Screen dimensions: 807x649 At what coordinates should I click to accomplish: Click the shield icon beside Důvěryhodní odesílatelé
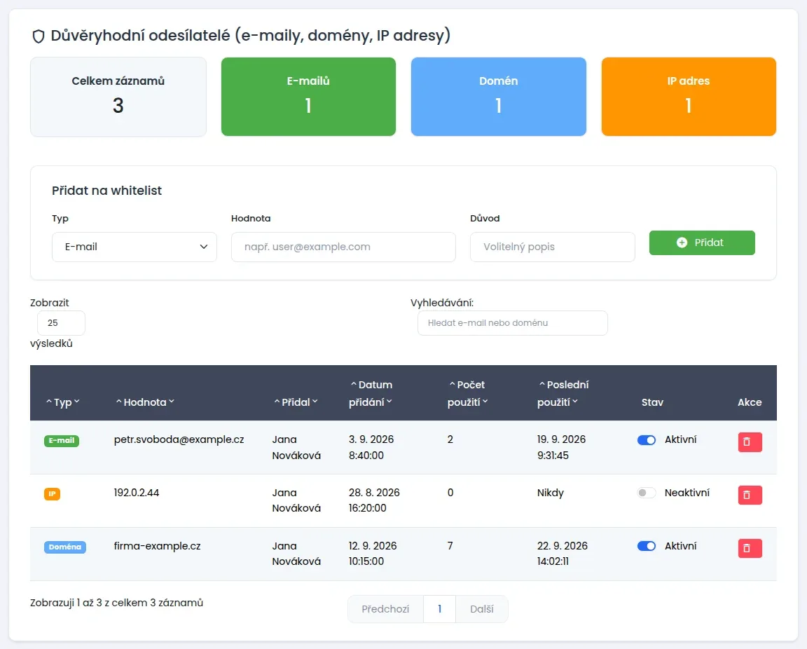coord(39,36)
